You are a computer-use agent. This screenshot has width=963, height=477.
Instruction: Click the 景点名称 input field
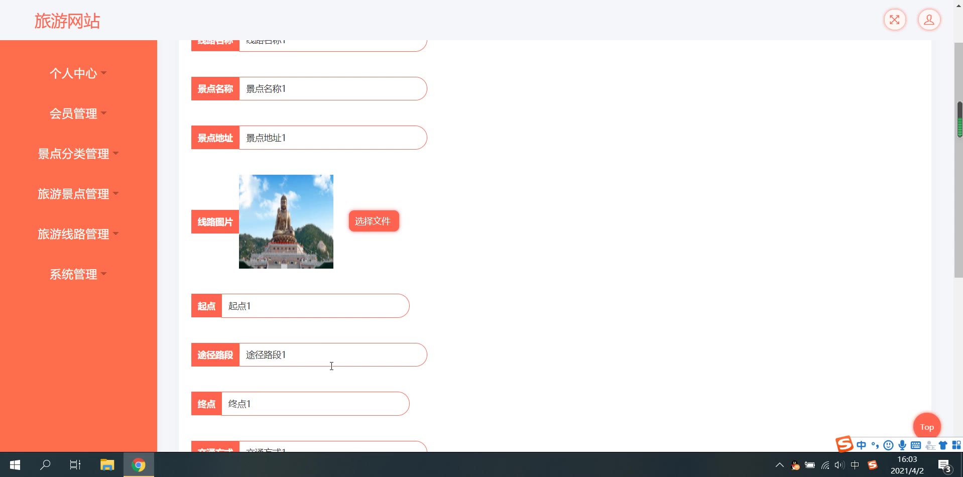pyautogui.click(x=333, y=89)
